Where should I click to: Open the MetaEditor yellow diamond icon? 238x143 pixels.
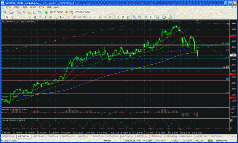66,12
